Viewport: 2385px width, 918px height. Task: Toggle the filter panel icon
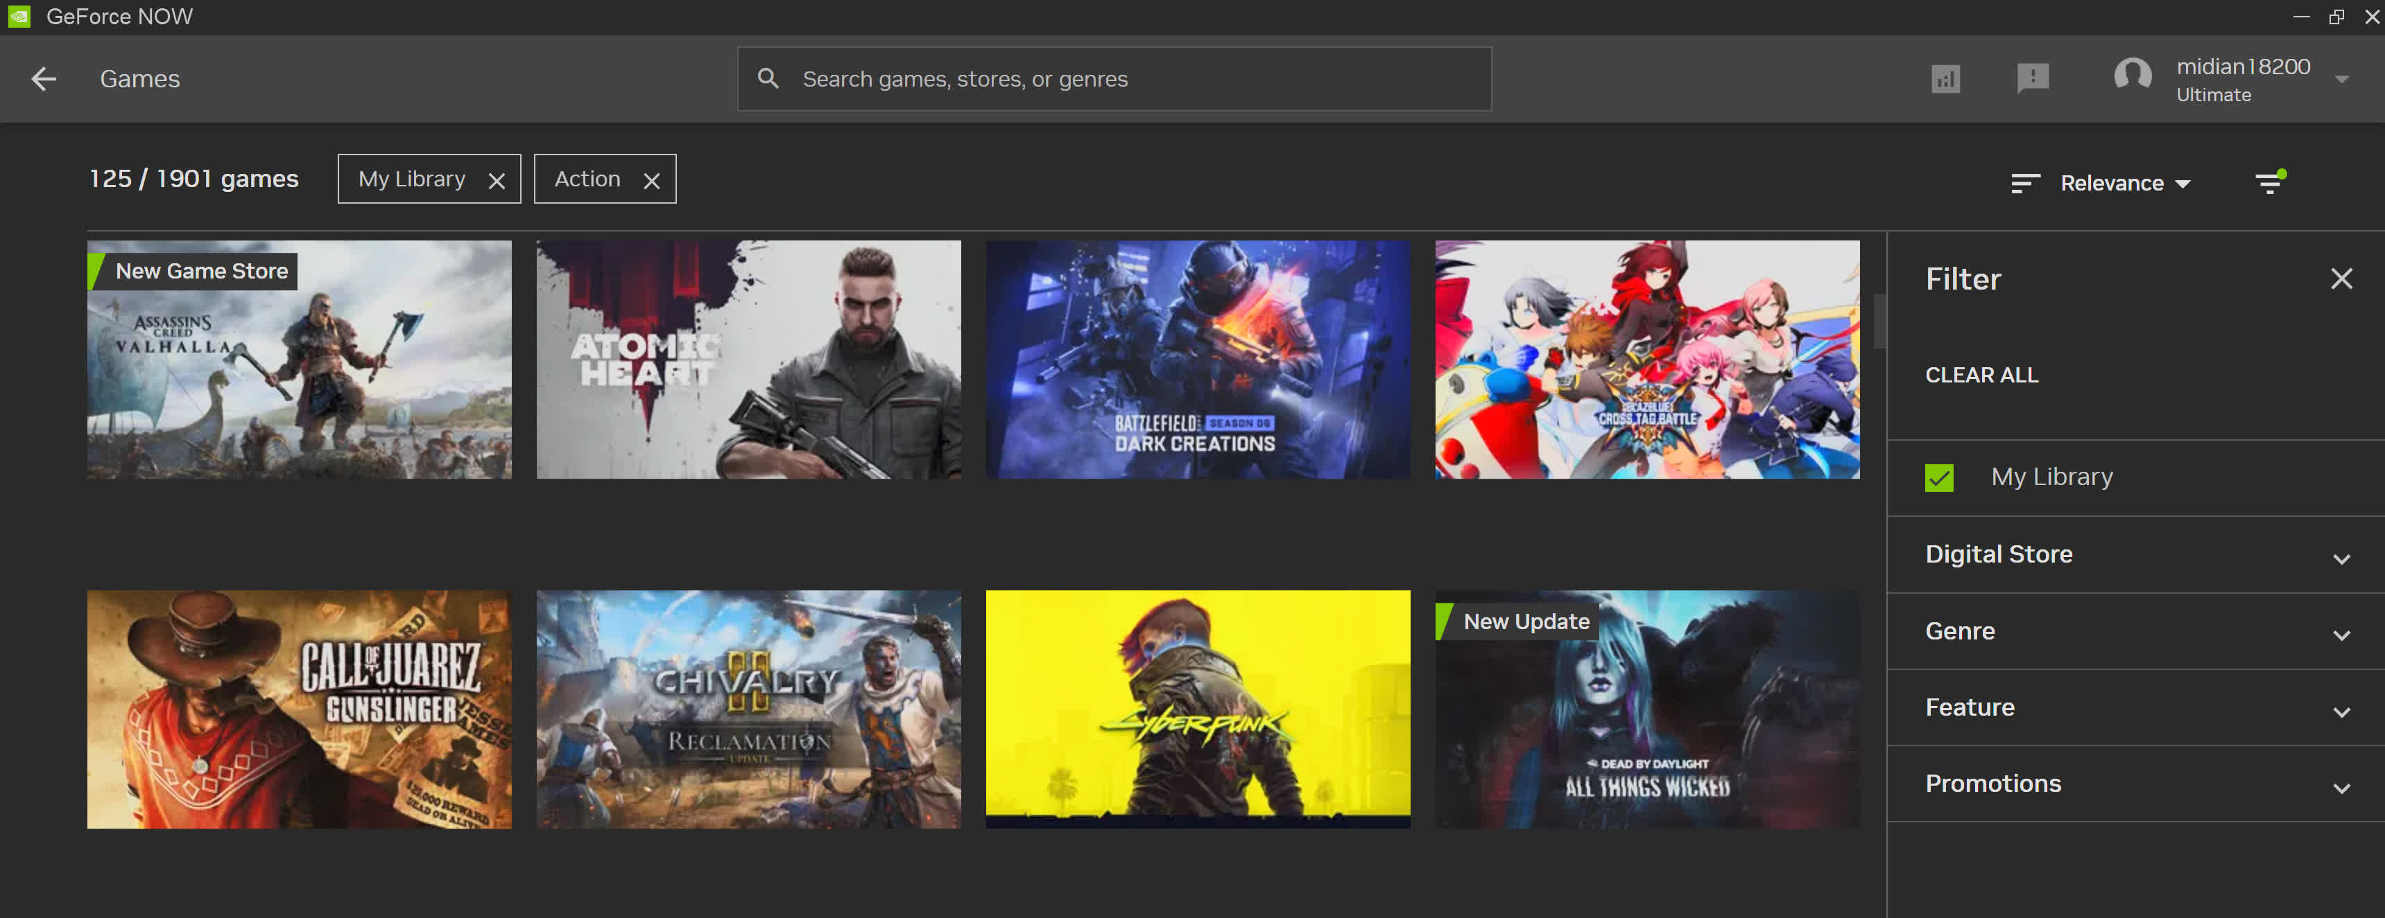tap(2269, 182)
